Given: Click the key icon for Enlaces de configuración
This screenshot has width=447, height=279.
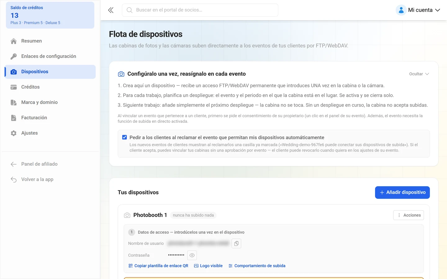Looking at the screenshot, I should point(14,56).
